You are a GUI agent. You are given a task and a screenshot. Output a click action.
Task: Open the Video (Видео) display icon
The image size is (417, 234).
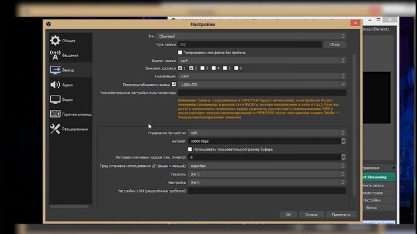point(55,99)
